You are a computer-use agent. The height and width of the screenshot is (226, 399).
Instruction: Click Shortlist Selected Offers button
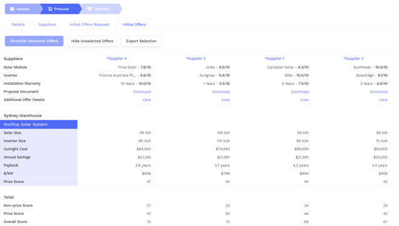[34, 41]
